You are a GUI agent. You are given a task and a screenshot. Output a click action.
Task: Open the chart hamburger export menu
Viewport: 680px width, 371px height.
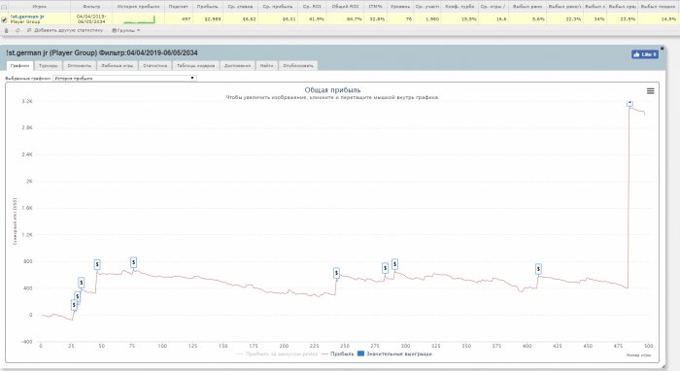[x=651, y=91]
